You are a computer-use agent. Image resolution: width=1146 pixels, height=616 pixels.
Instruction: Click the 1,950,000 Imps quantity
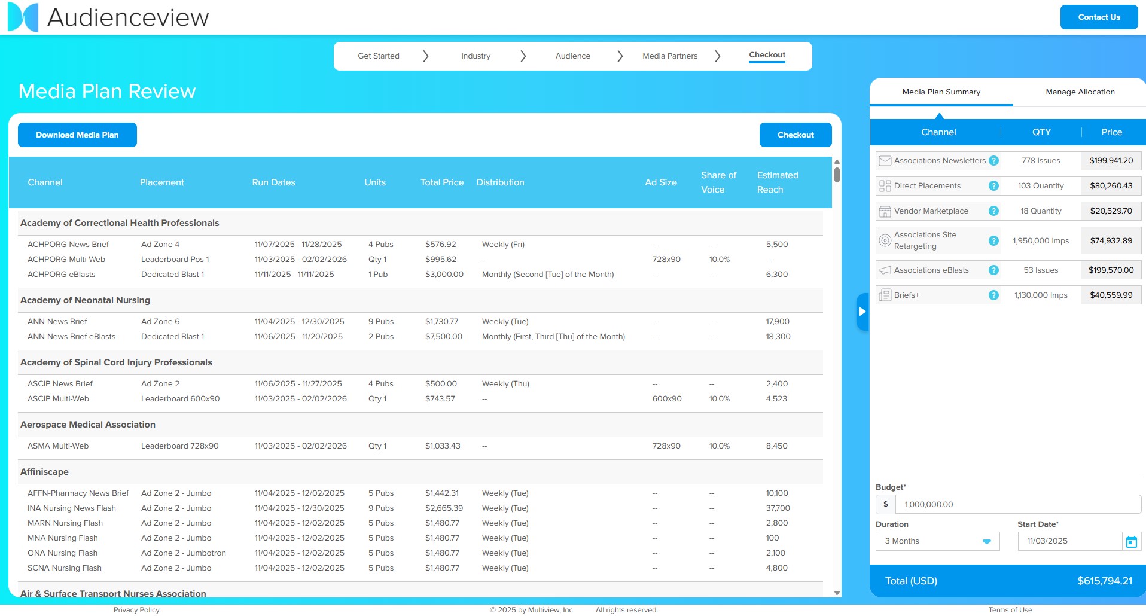coord(1041,240)
